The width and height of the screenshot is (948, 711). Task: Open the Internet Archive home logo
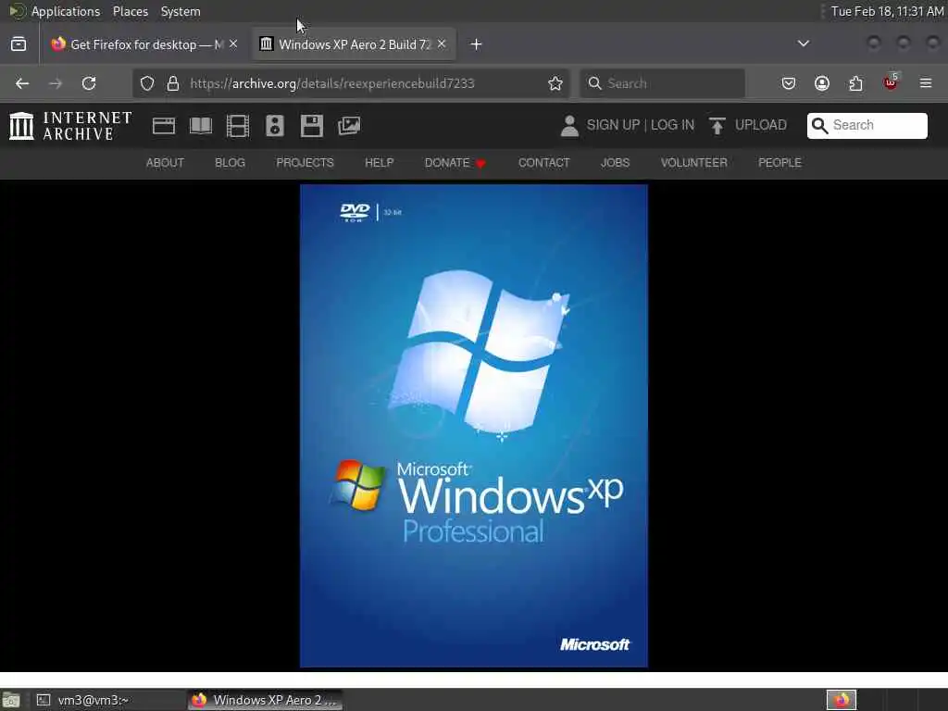pos(70,126)
